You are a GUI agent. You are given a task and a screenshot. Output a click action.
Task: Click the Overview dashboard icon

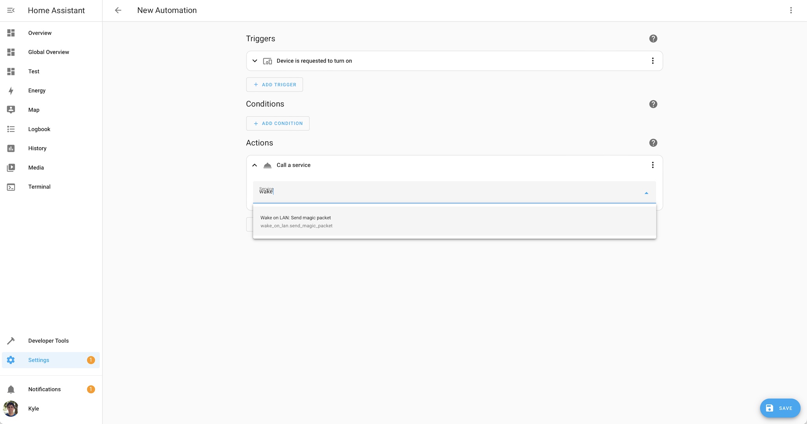click(11, 33)
